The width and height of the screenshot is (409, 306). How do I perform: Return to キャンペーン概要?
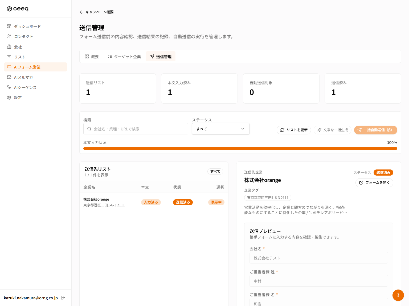pos(97,12)
